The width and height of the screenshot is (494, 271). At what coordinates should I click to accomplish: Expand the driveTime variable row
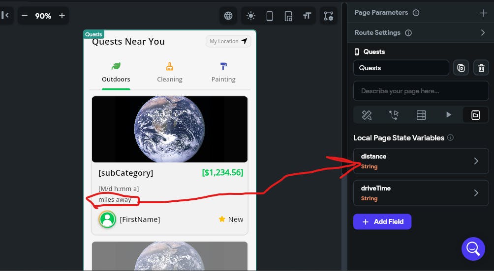pyautogui.click(x=421, y=193)
